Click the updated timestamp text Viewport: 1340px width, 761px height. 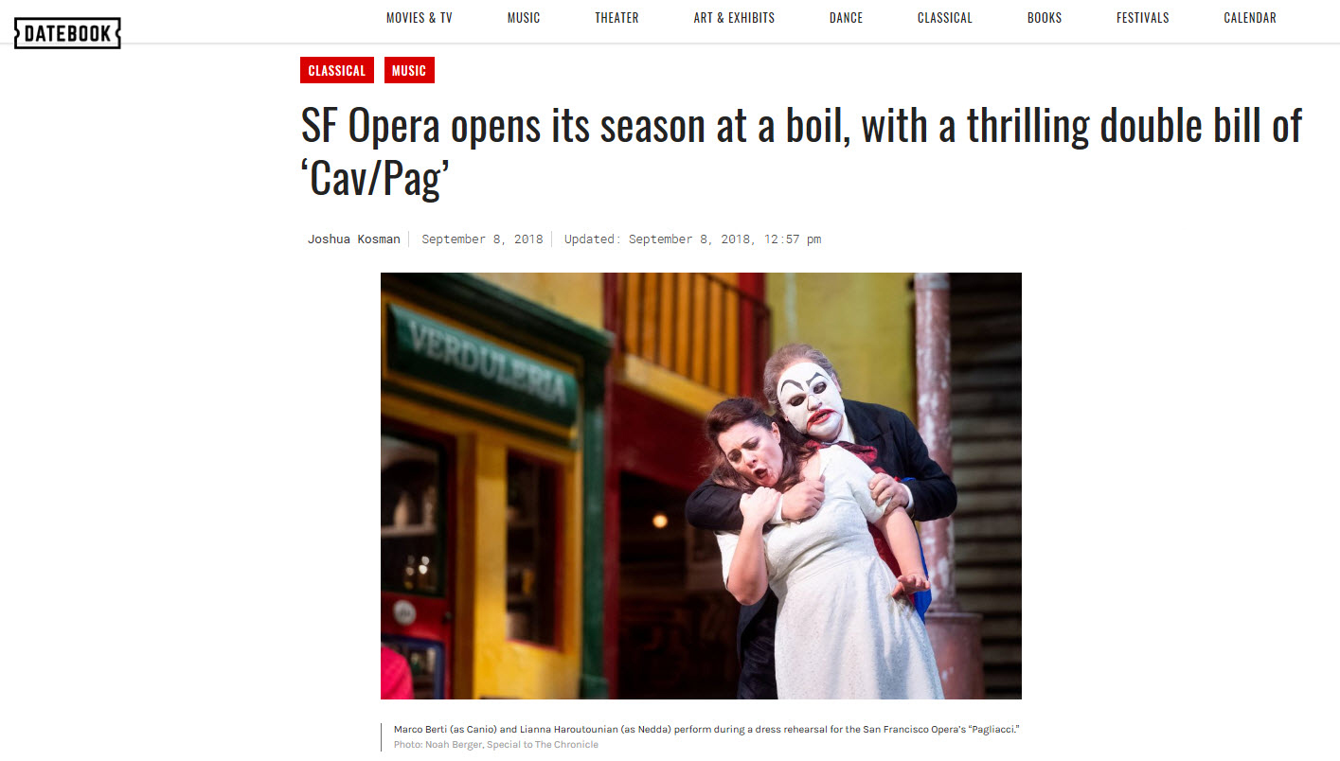coord(692,239)
